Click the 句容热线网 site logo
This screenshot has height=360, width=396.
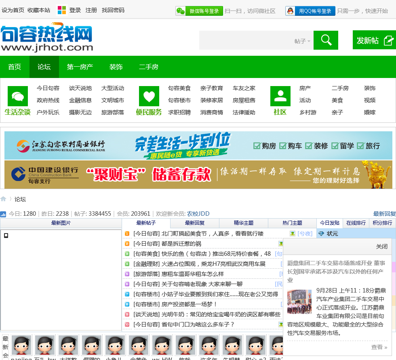pos(47,37)
